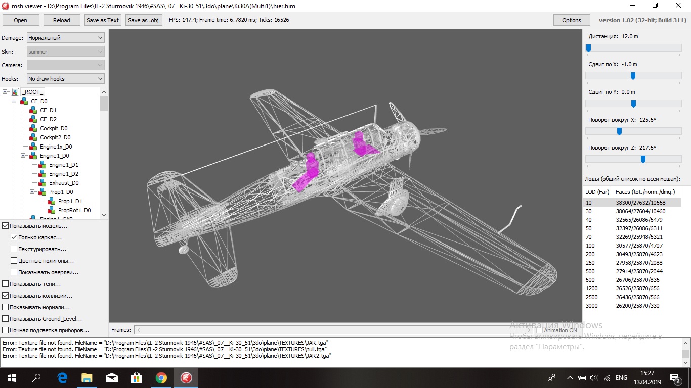Uncheck the Показывать коллизии checkbox

click(x=6, y=296)
